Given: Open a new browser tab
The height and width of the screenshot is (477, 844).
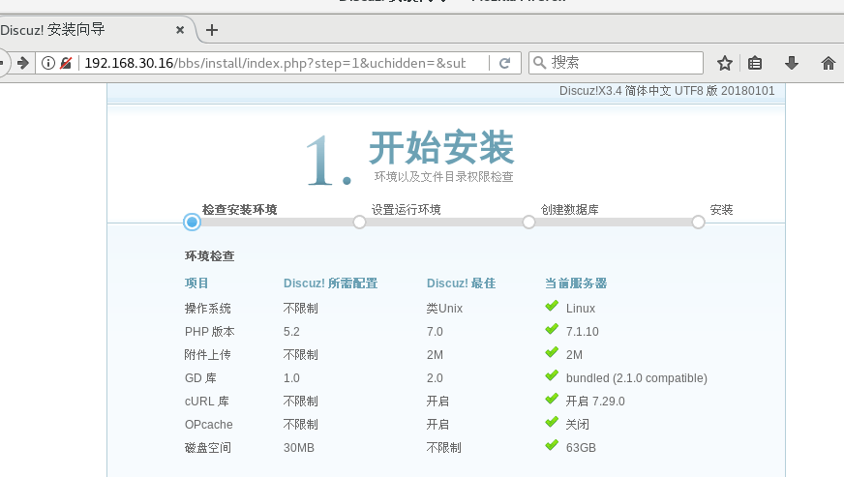Looking at the screenshot, I should coord(212,30).
